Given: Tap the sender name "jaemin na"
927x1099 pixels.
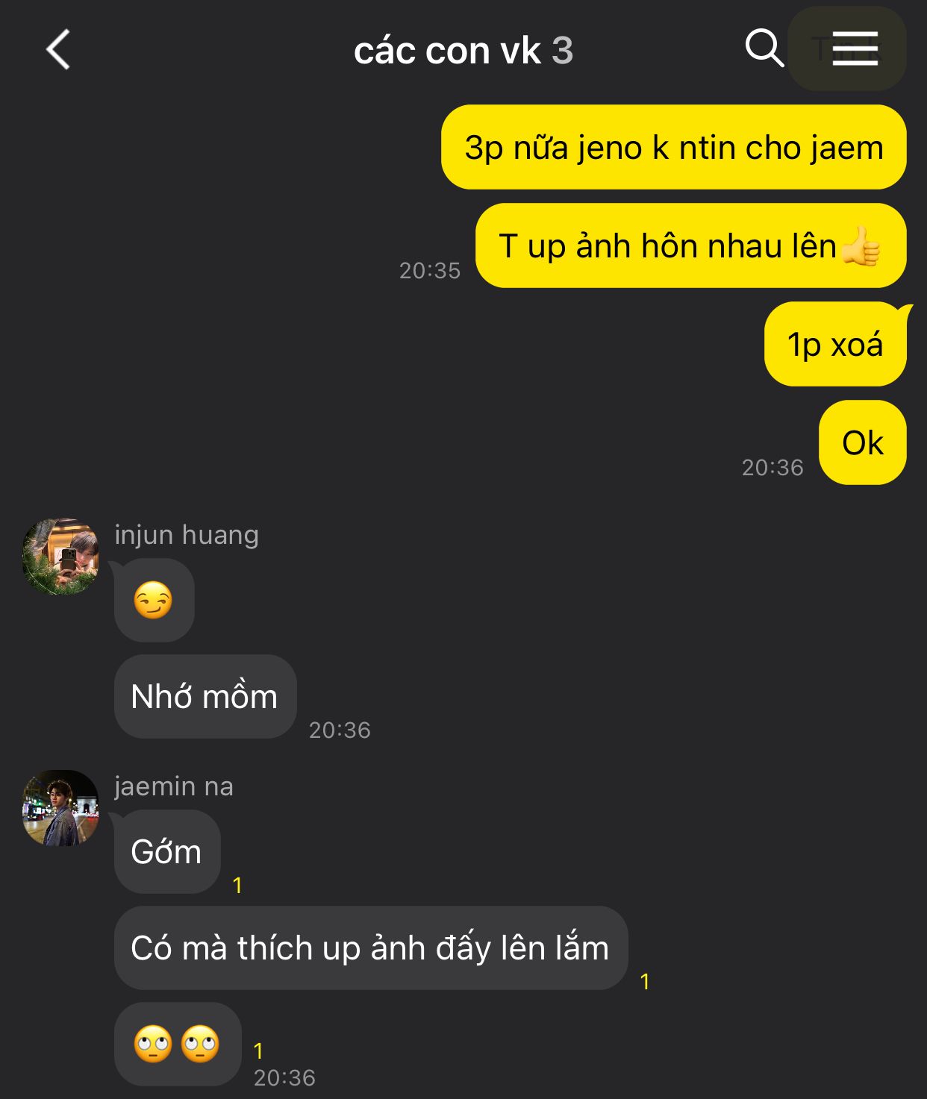Looking at the screenshot, I should tap(174, 786).
